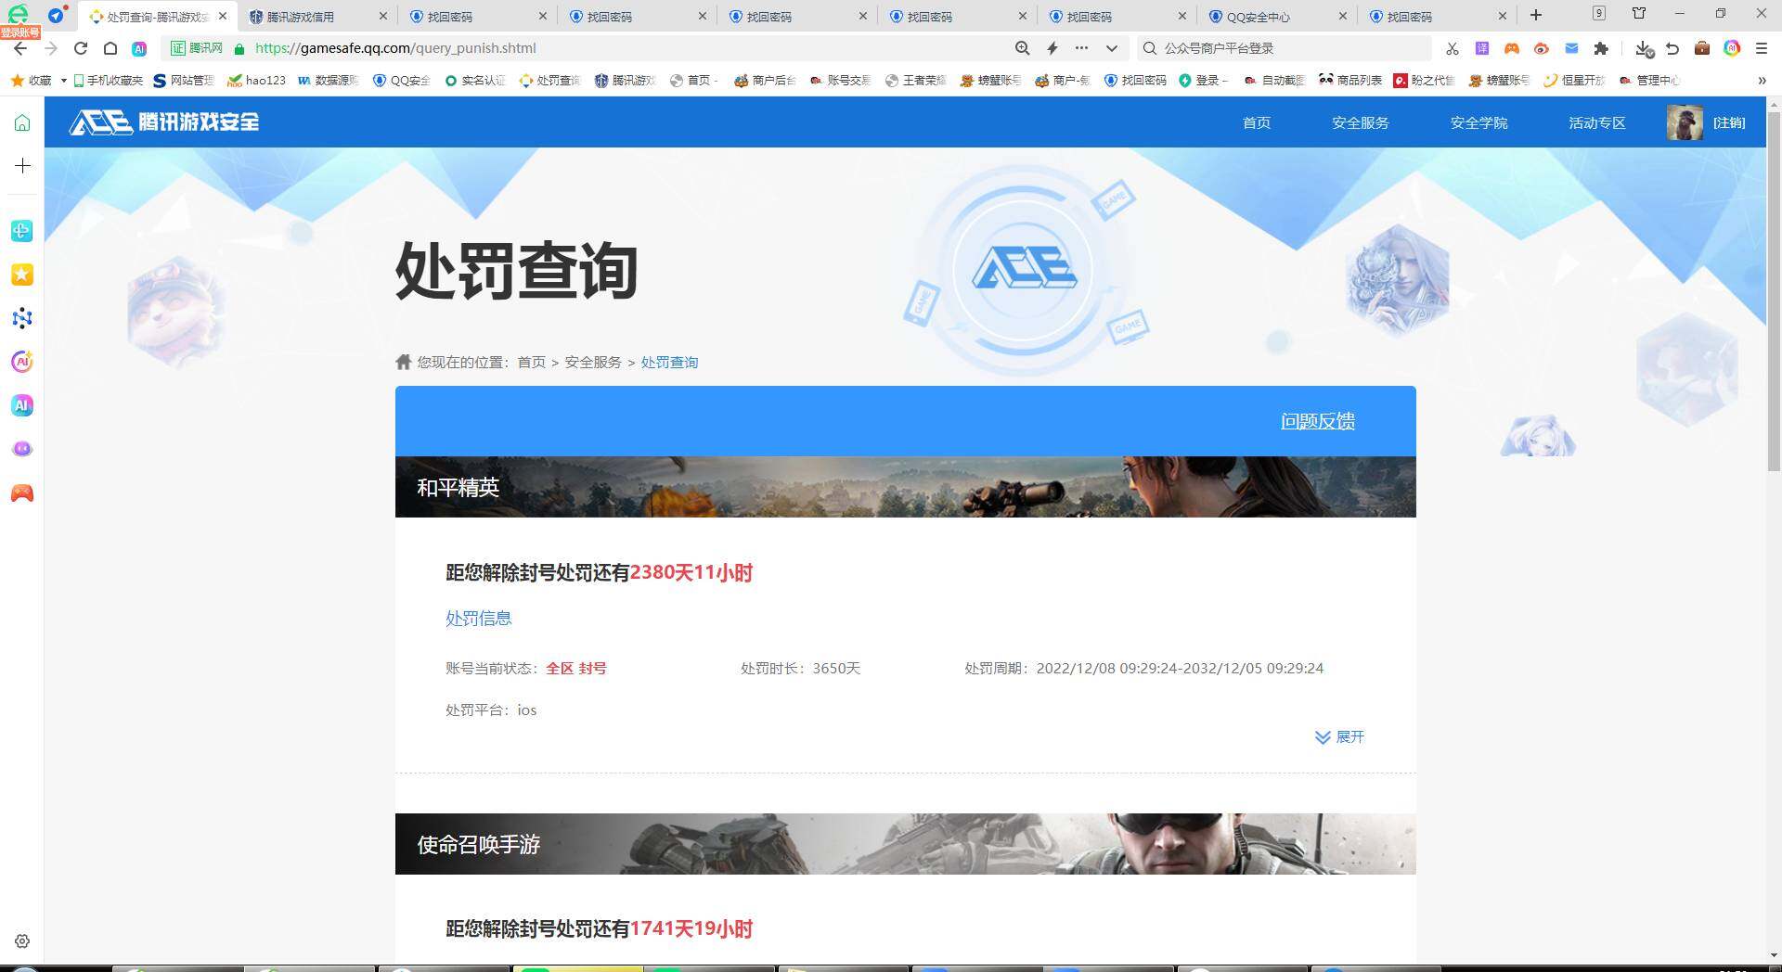Close the 处罚查询 tab
The image size is (1782, 972).
(223, 16)
